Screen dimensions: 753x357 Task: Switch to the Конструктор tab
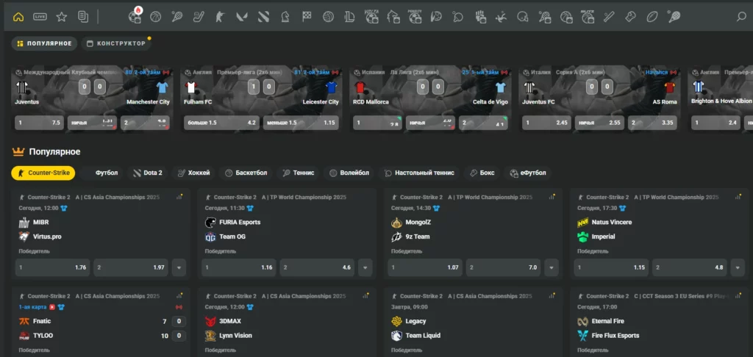[x=115, y=43]
